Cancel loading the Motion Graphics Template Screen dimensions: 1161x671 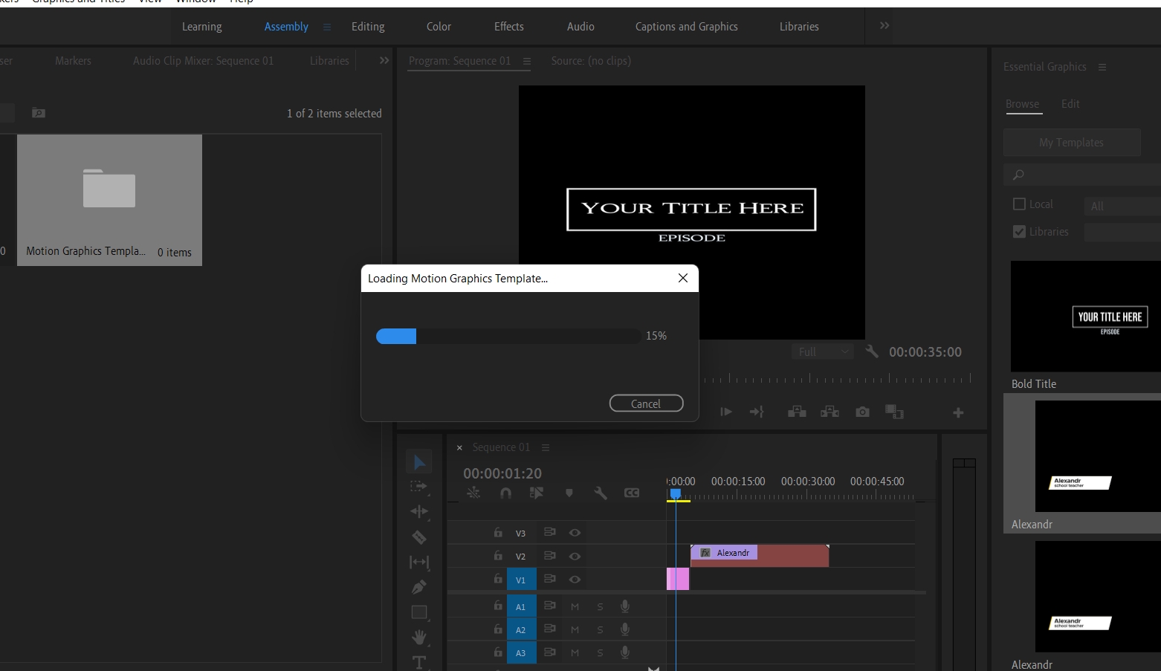click(646, 403)
